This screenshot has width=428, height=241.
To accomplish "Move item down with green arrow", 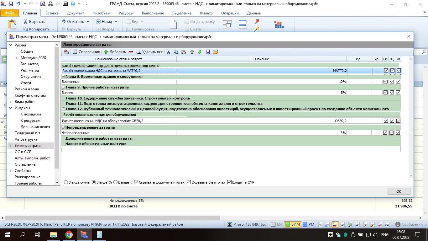I will tap(199, 52).
